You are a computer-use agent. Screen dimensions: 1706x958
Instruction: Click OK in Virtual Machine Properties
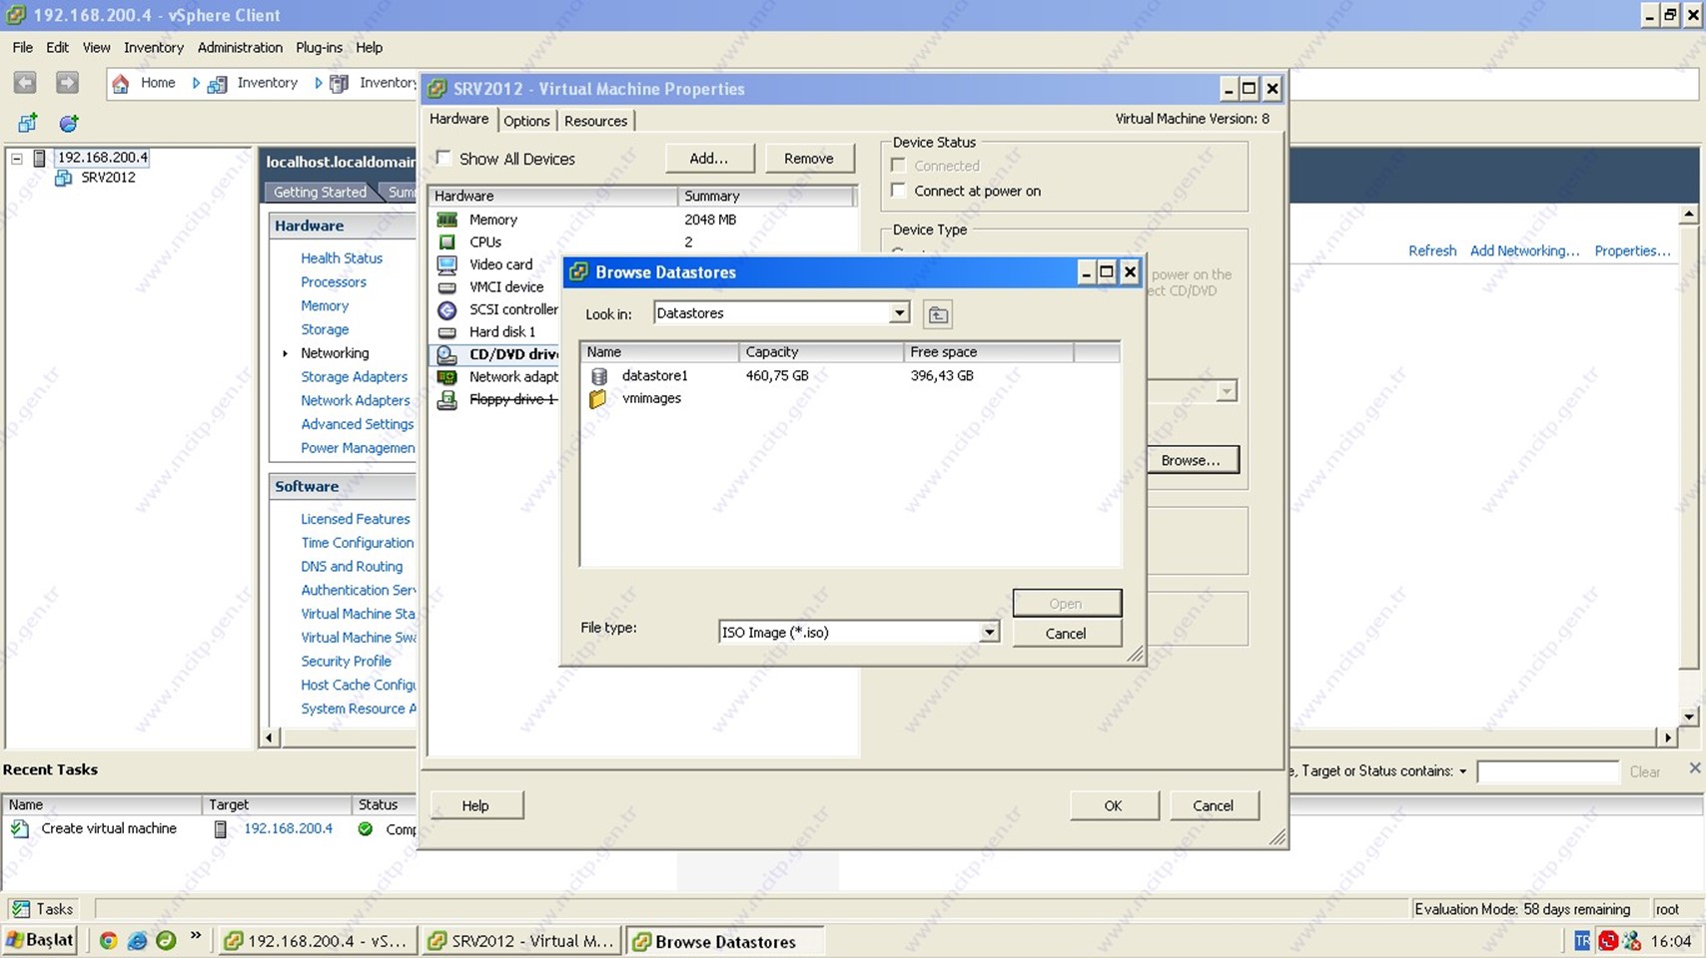[1114, 805]
